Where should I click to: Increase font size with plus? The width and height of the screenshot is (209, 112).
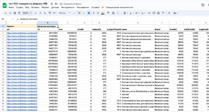click(84, 13)
